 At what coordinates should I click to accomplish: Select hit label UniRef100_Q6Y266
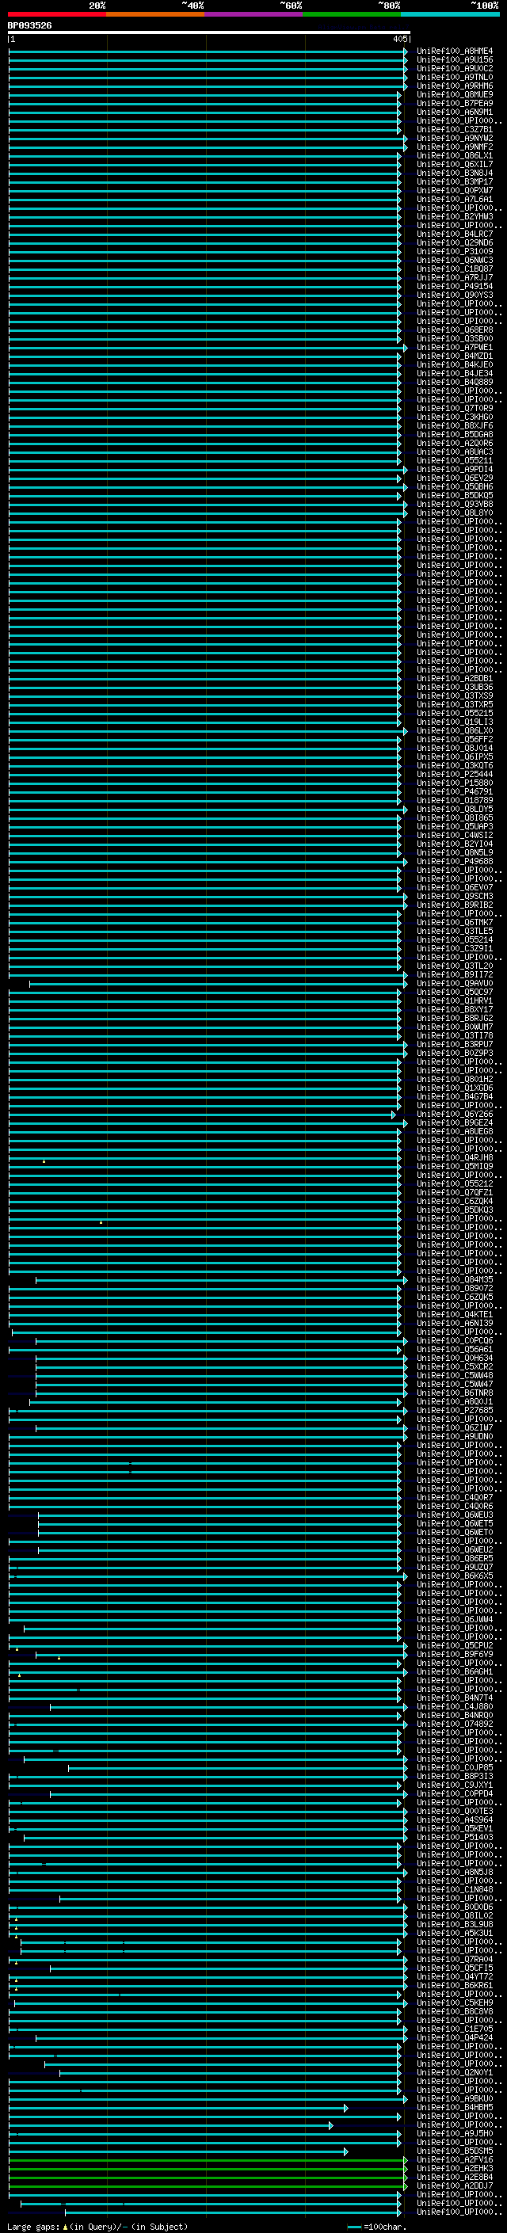click(x=454, y=1114)
